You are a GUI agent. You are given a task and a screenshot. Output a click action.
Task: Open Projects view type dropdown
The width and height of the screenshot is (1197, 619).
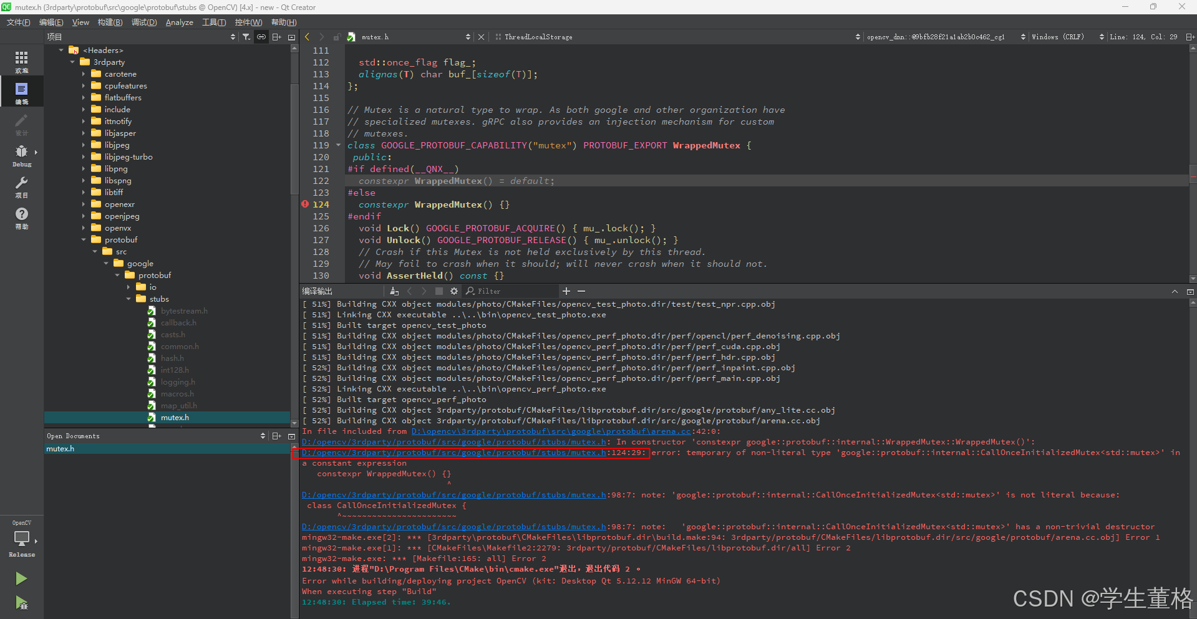point(233,37)
